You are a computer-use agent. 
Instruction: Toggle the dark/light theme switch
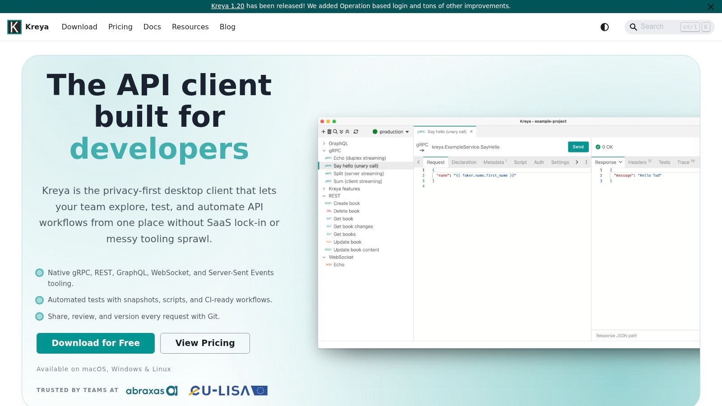(605, 27)
